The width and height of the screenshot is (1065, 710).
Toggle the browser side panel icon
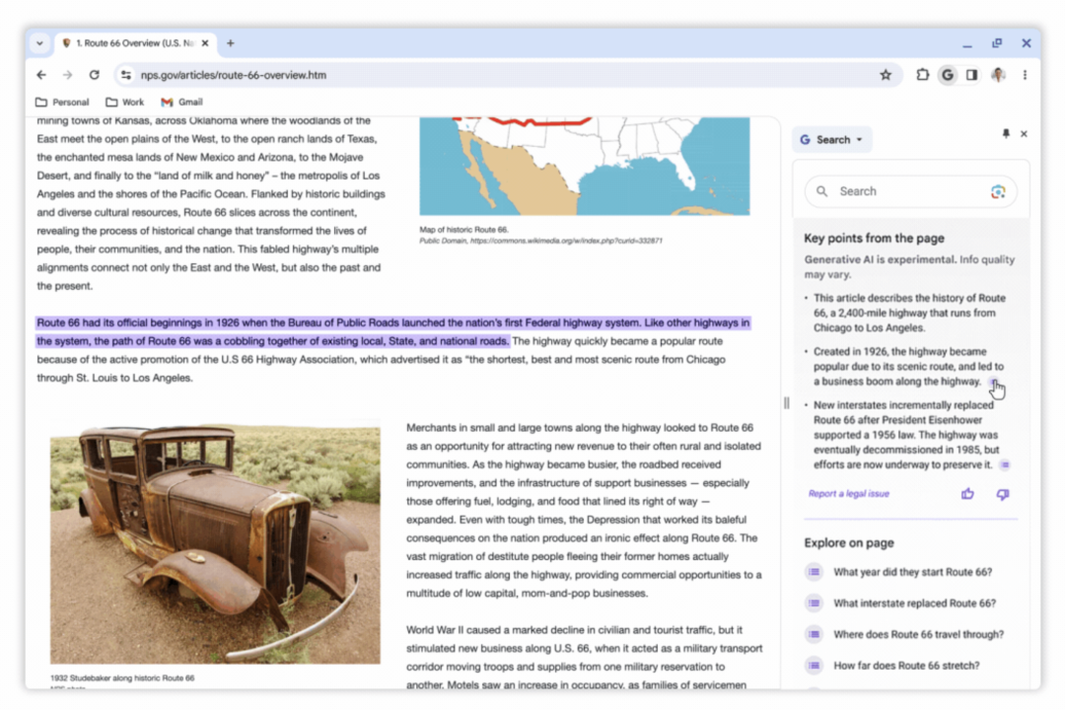[972, 75]
